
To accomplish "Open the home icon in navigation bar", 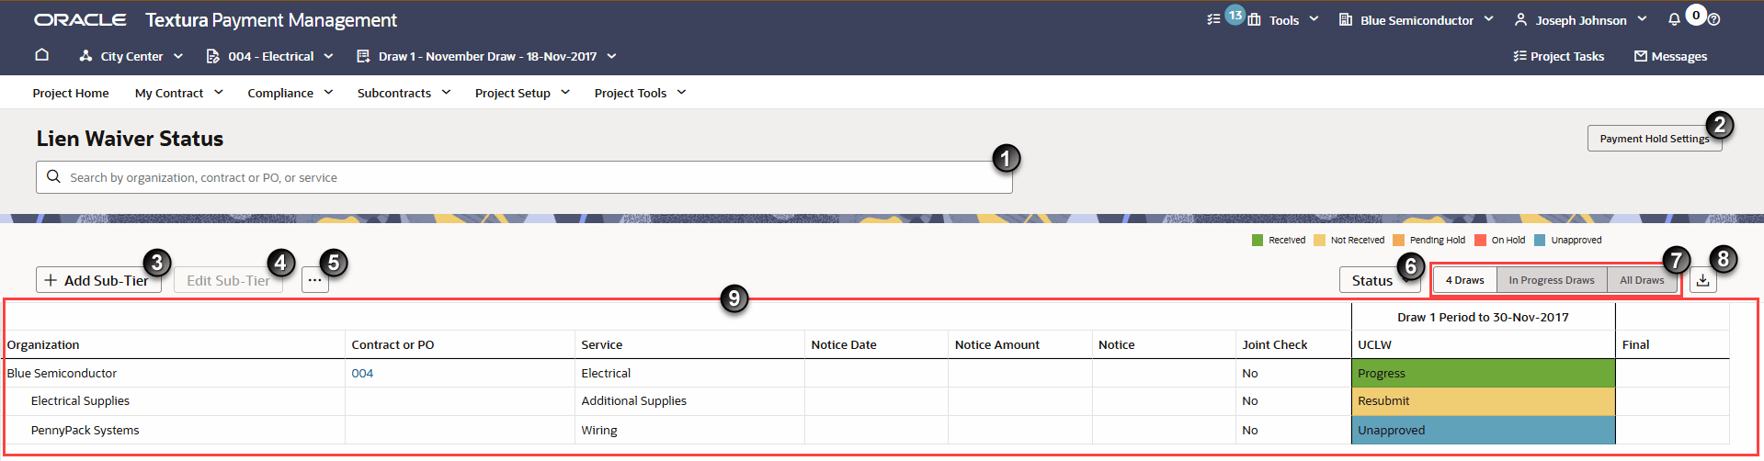I will pos(42,55).
